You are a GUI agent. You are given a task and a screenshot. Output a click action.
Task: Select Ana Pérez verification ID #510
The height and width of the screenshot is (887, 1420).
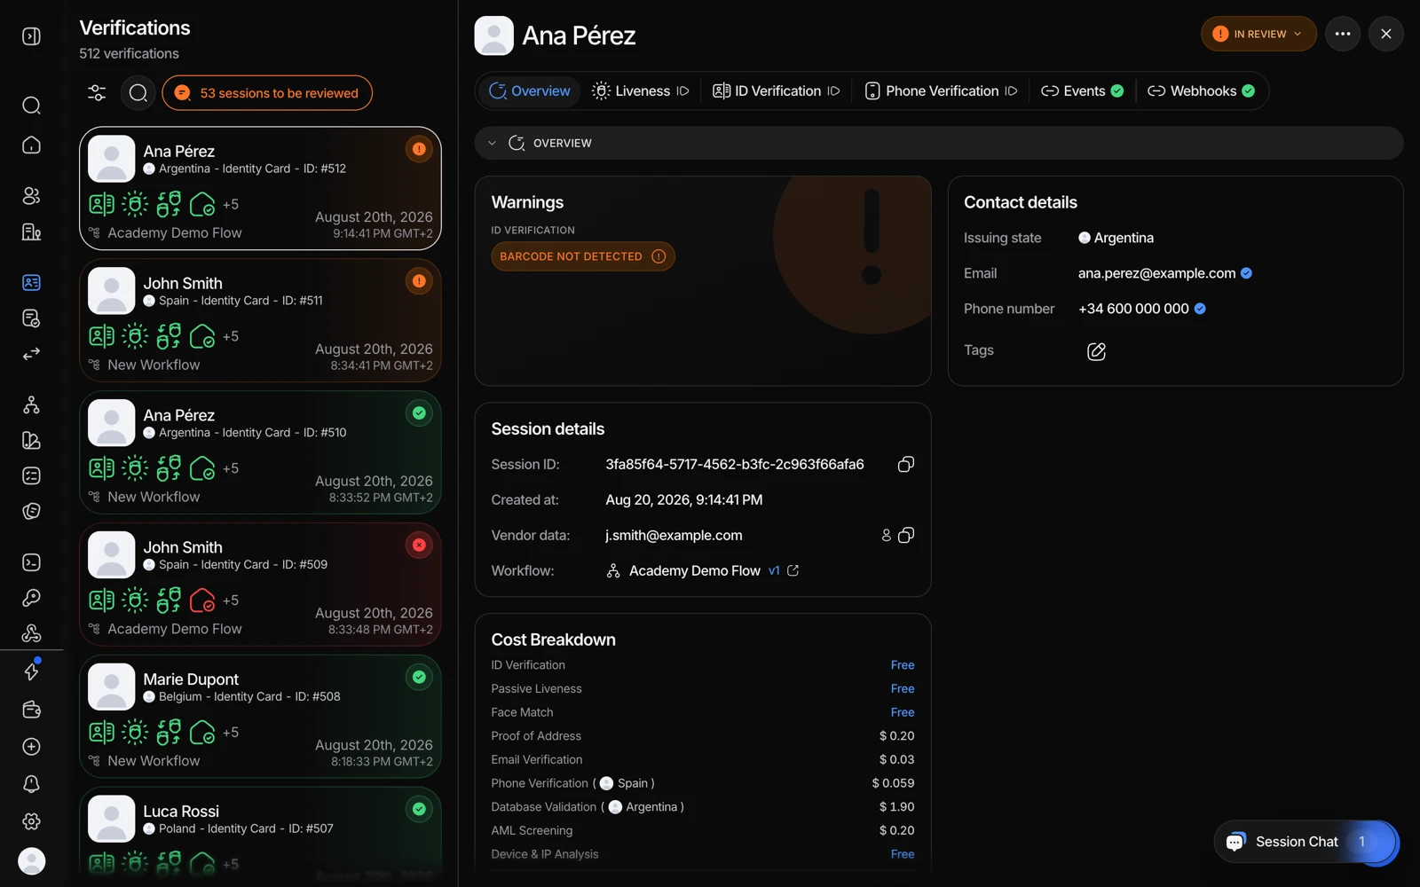[x=260, y=452]
